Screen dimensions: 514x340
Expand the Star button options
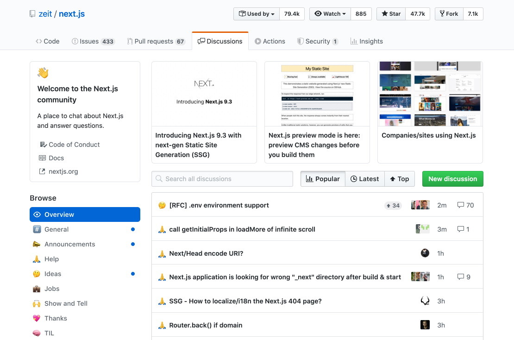(390, 14)
